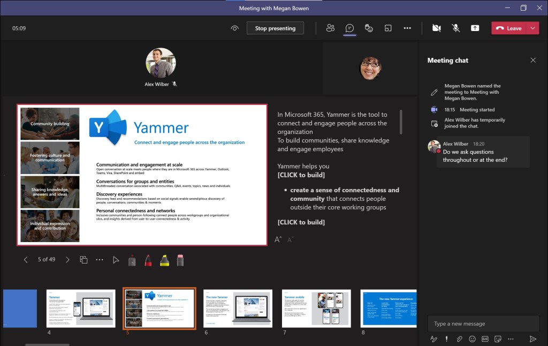The width and height of the screenshot is (548, 346).
Task: Expand more options on slide navigation toolbar
Action: coord(100,260)
